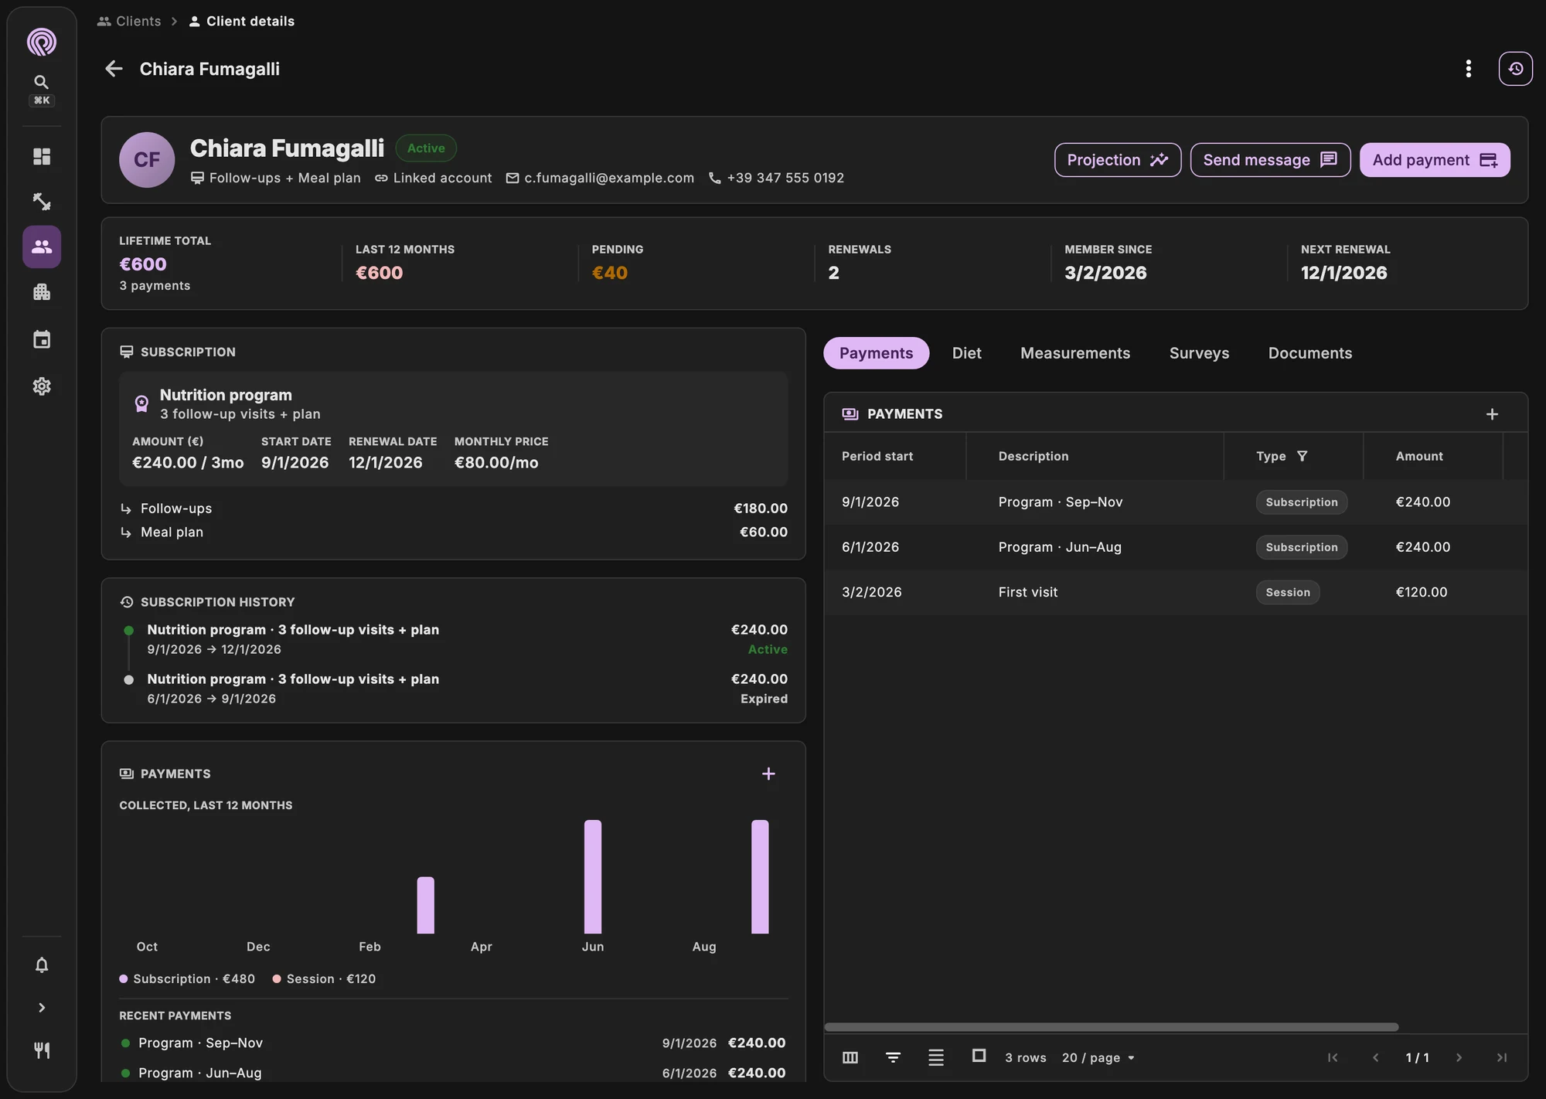Image resolution: width=1546 pixels, height=1099 pixels.
Task: Open the search icon in sidebar
Action: (42, 82)
